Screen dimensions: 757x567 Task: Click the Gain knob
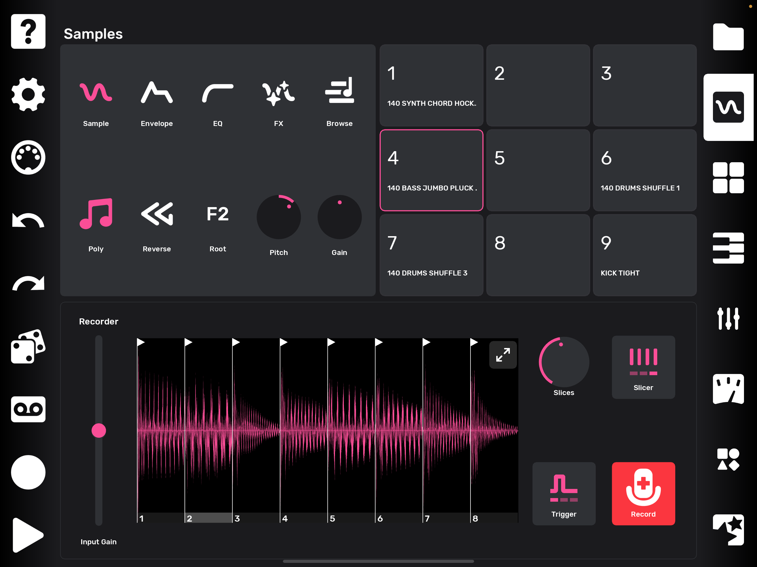tap(339, 217)
